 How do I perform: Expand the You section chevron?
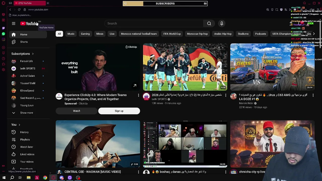coord(19,125)
